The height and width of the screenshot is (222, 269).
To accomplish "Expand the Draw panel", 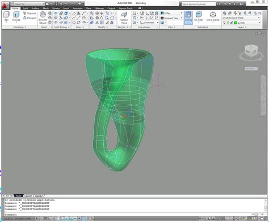I will [x=80, y=27].
